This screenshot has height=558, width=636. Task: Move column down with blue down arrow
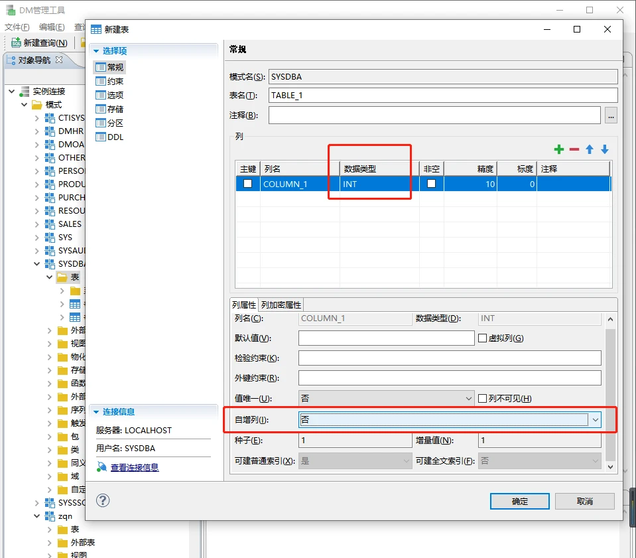click(x=605, y=150)
